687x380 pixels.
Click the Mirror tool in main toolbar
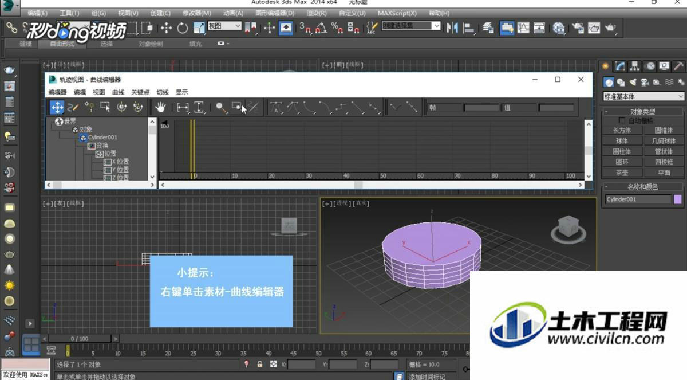tap(453, 28)
